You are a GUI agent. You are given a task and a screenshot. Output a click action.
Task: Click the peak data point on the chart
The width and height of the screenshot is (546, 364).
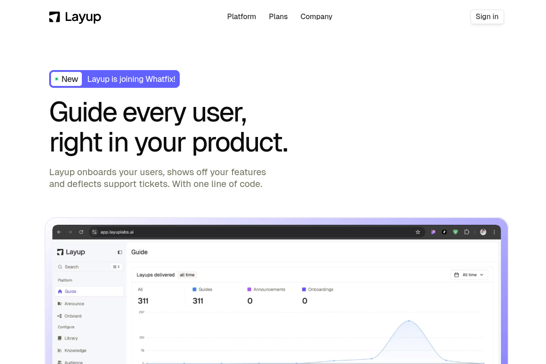point(409,321)
